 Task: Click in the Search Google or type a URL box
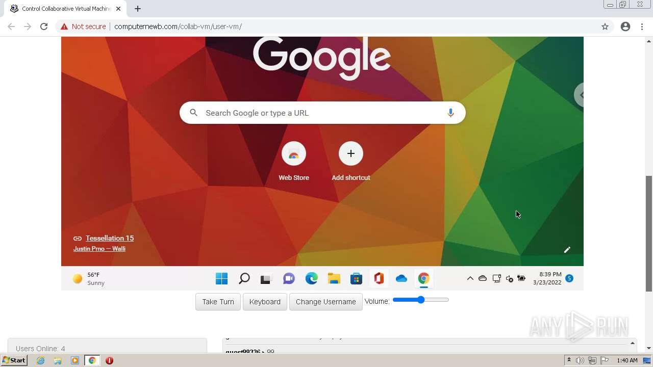point(322,113)
